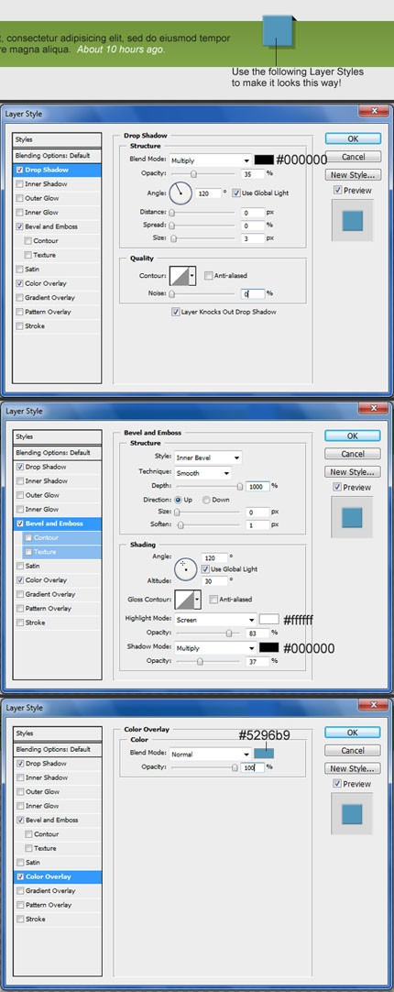
Task: Click the blue square icon on the green banner
Action: click(x=278, y=31)
